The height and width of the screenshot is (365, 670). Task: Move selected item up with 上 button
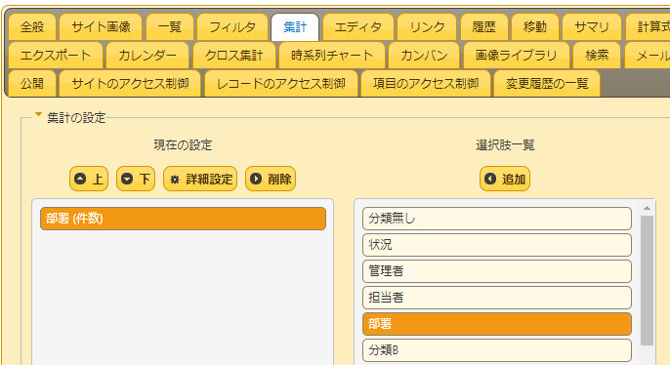(x=89, y=179)
